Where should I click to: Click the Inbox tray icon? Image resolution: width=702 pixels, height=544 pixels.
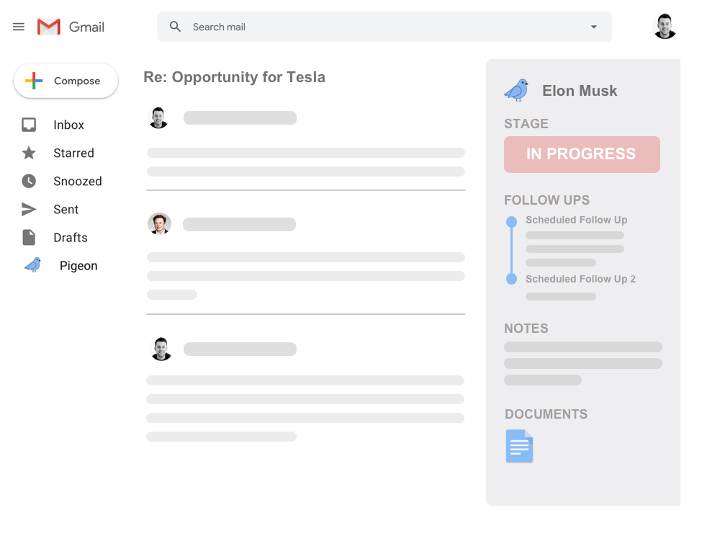(29, 125)
